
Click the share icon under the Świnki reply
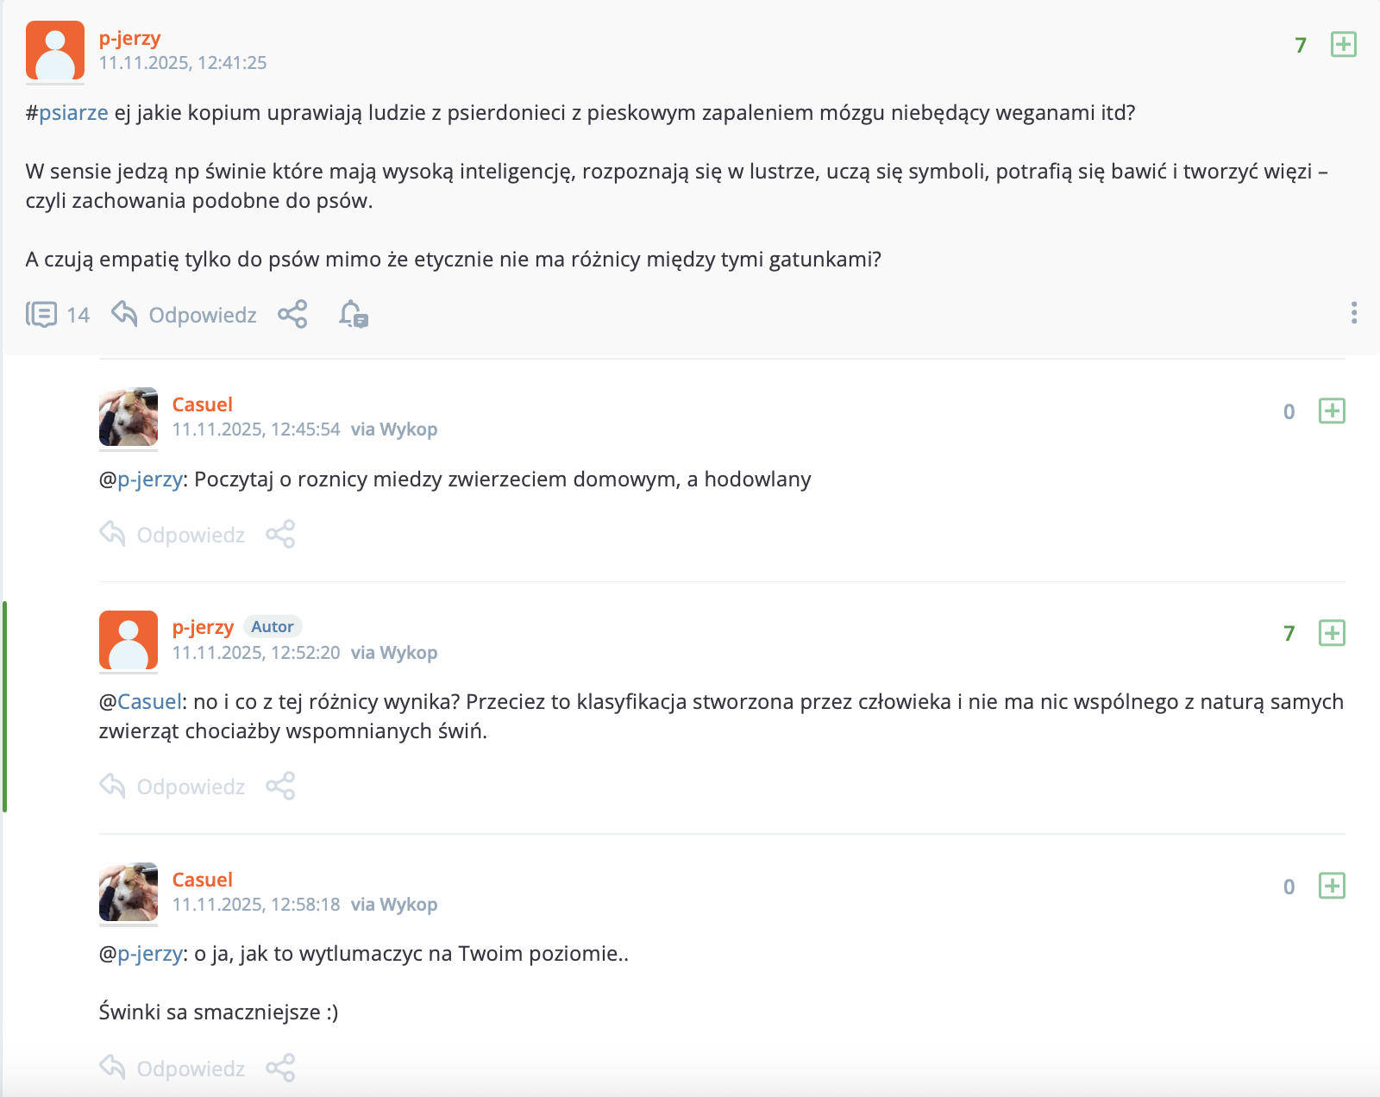pyautogui.click(x=280, y=1068)
